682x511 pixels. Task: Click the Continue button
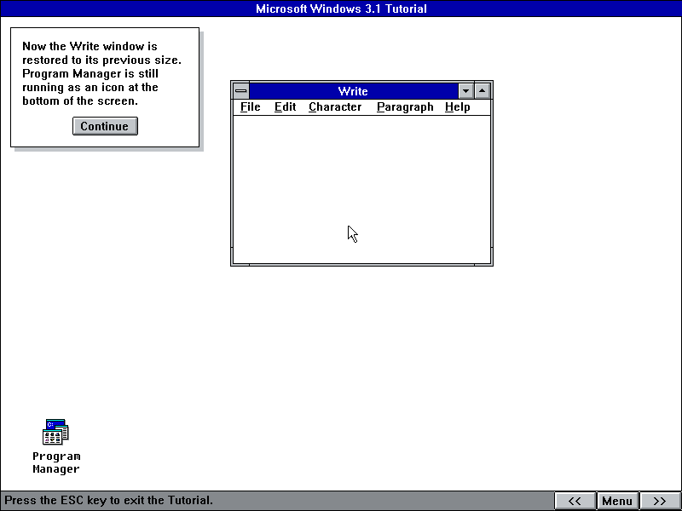[x=105, y=126]
